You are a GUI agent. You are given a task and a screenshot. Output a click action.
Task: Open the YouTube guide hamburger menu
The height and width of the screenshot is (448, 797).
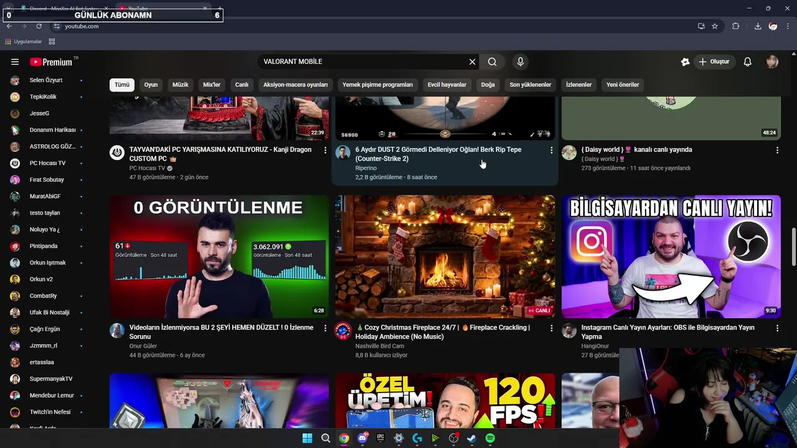(x=15, y=62)
